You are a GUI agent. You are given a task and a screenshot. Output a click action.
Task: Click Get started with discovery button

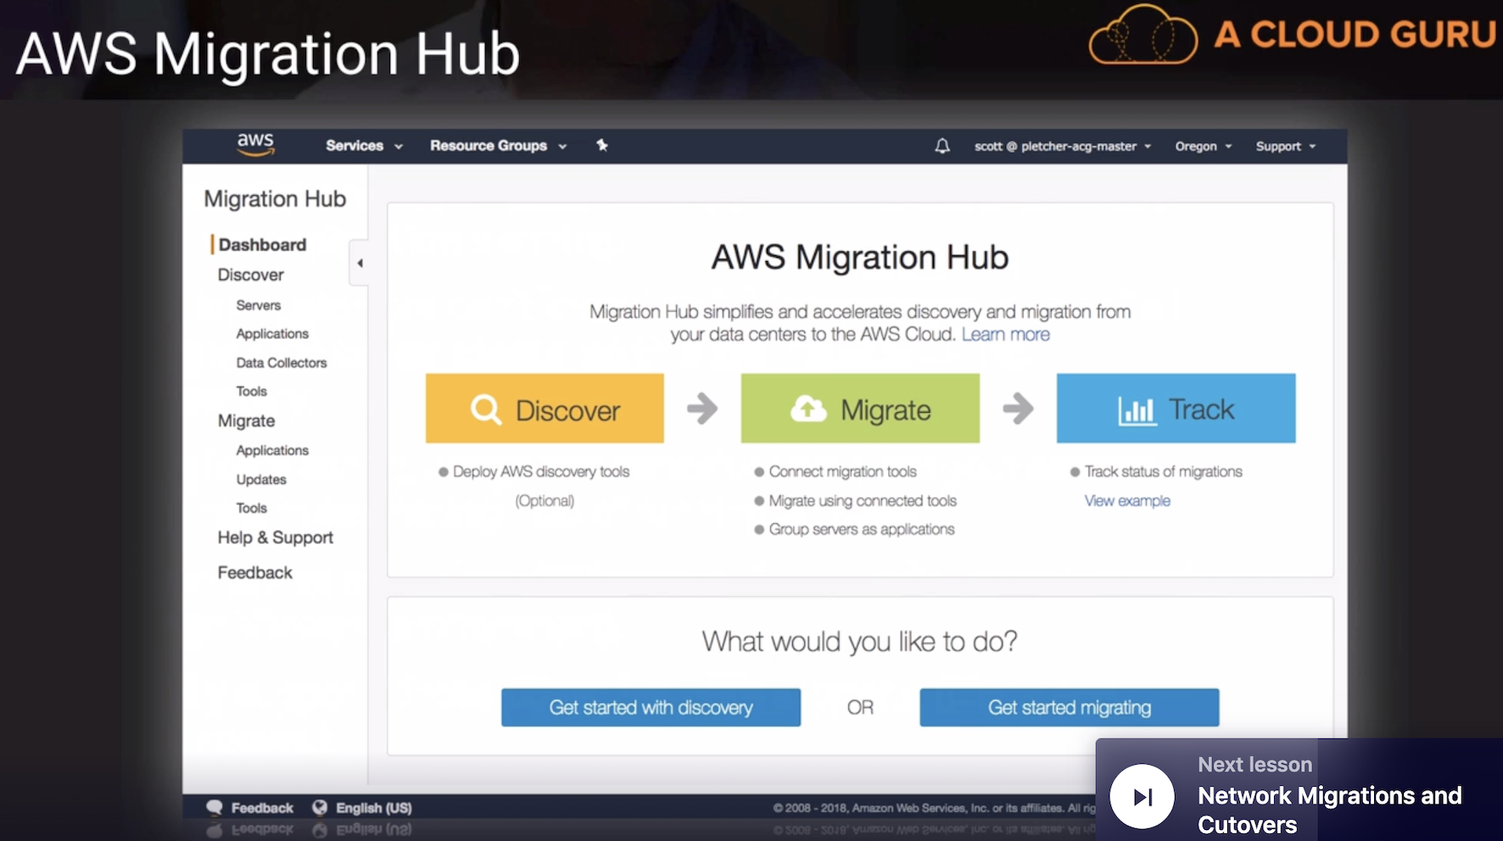coord(651,707)
